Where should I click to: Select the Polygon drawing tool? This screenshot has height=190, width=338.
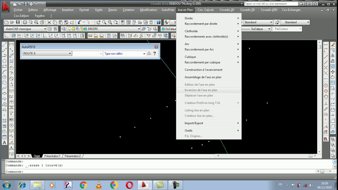click(x=4, y=61)
